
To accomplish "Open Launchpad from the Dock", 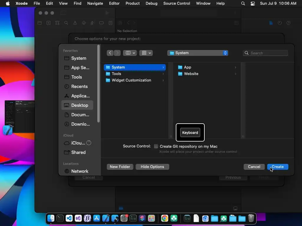I will (151, 218).
